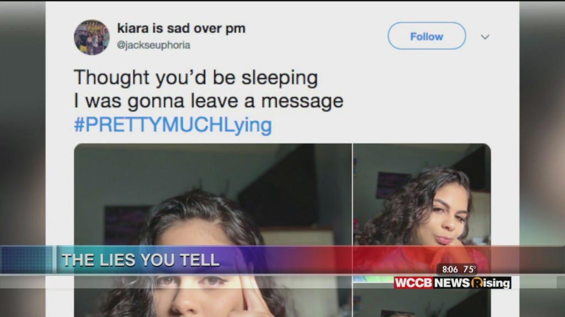The image size is (565, 317).
Task: Click the 'THE LIES YOU TELL' banner title
Action: tap(141, 260)
